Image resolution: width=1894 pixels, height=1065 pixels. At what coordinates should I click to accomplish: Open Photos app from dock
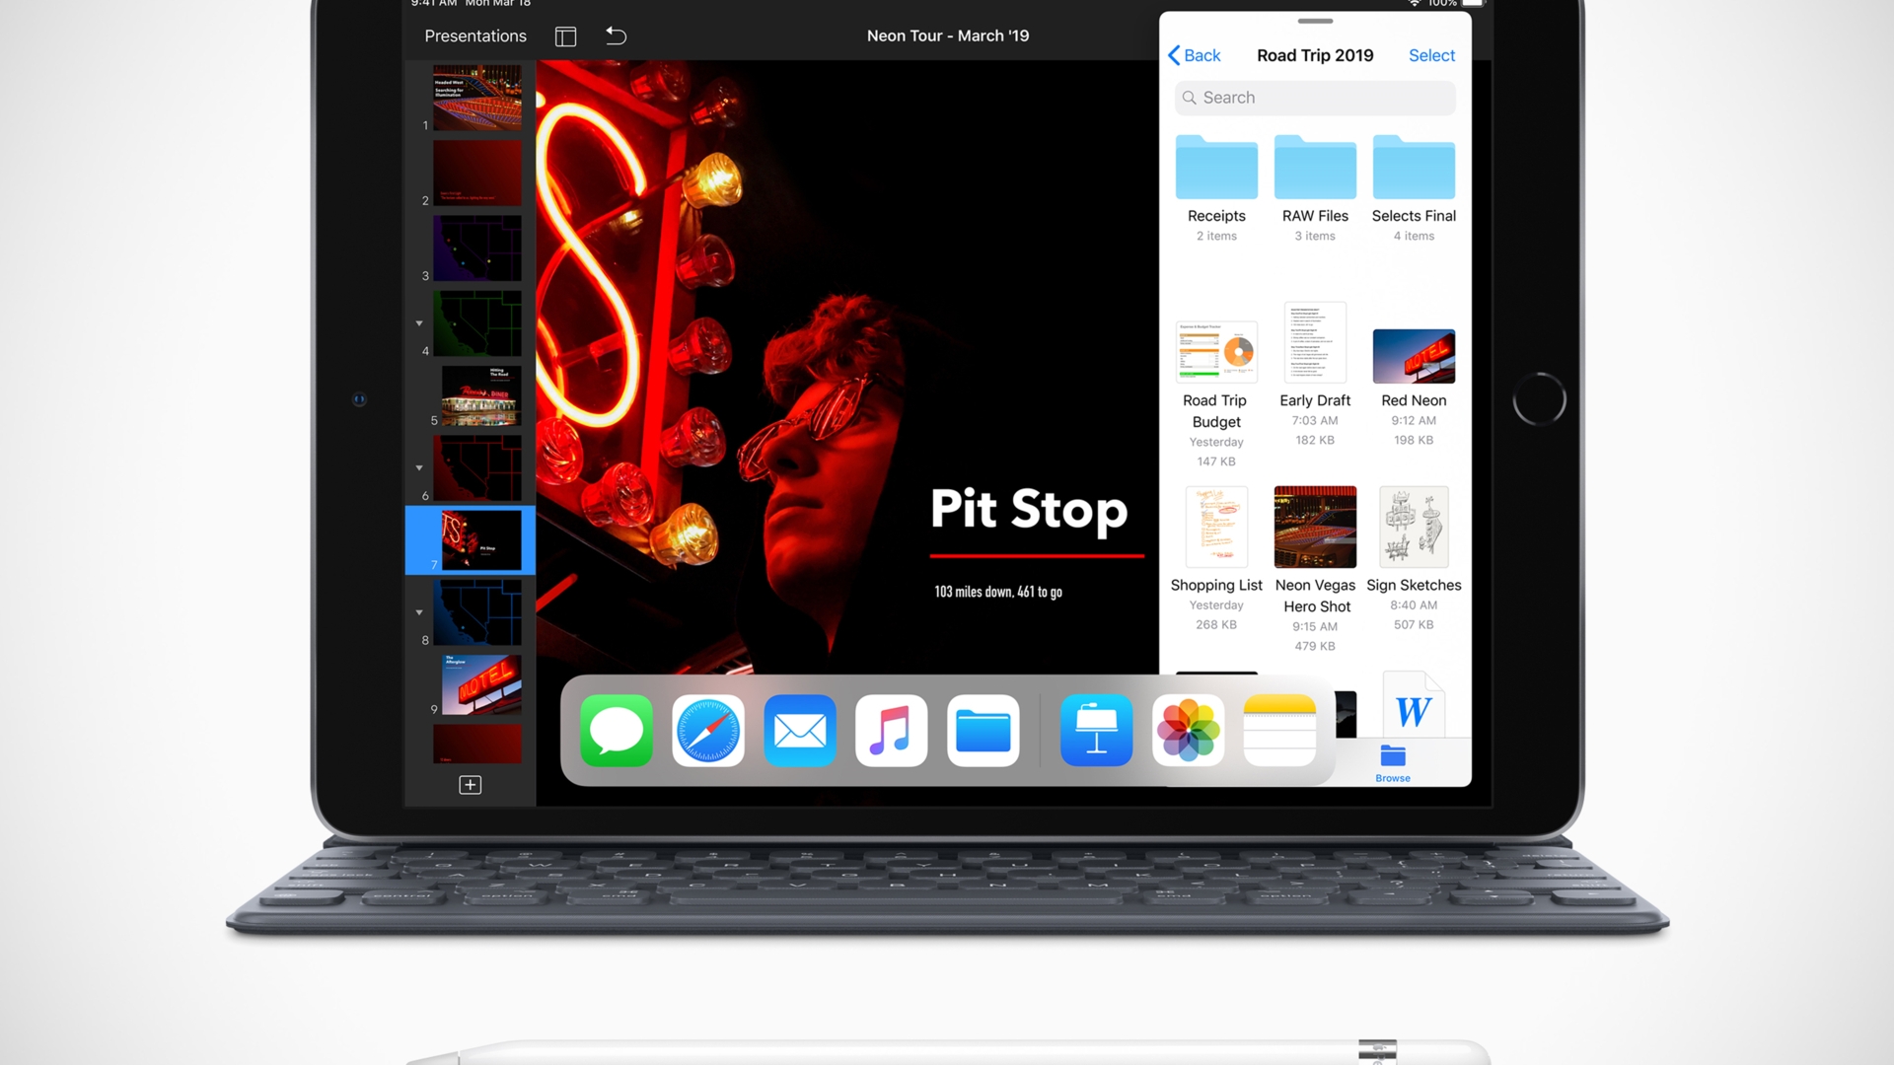[1187, 731]
